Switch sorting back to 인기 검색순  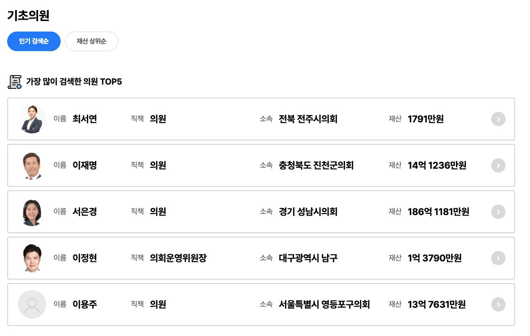click(33, 41)
